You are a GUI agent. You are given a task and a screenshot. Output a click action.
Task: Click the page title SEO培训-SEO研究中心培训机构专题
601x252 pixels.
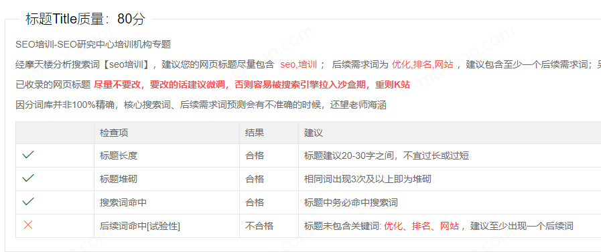coord(93,44)
